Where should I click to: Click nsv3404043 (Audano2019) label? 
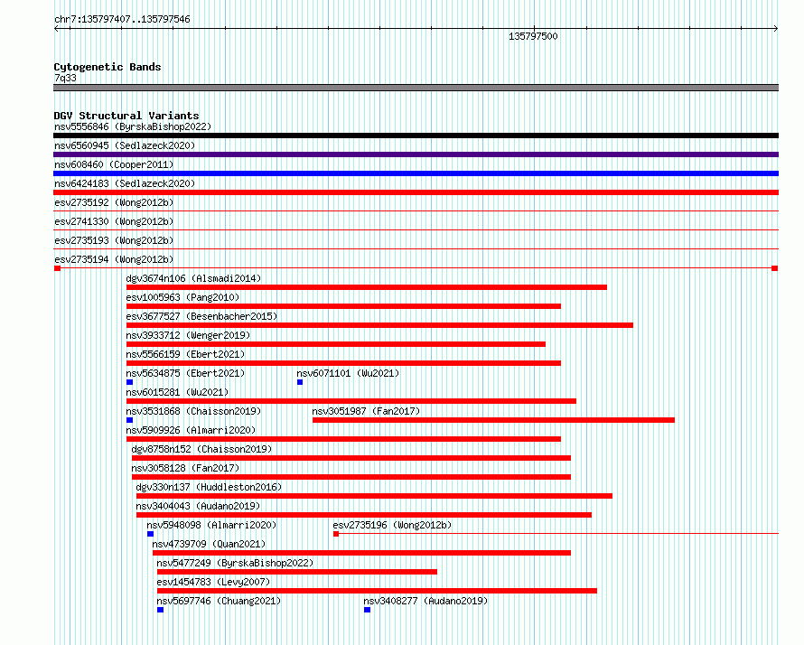tap(198, 506)
